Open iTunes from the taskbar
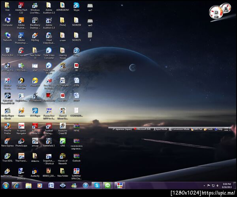Image resolution: width=237 pixels, height=197 pixels. 85,186
